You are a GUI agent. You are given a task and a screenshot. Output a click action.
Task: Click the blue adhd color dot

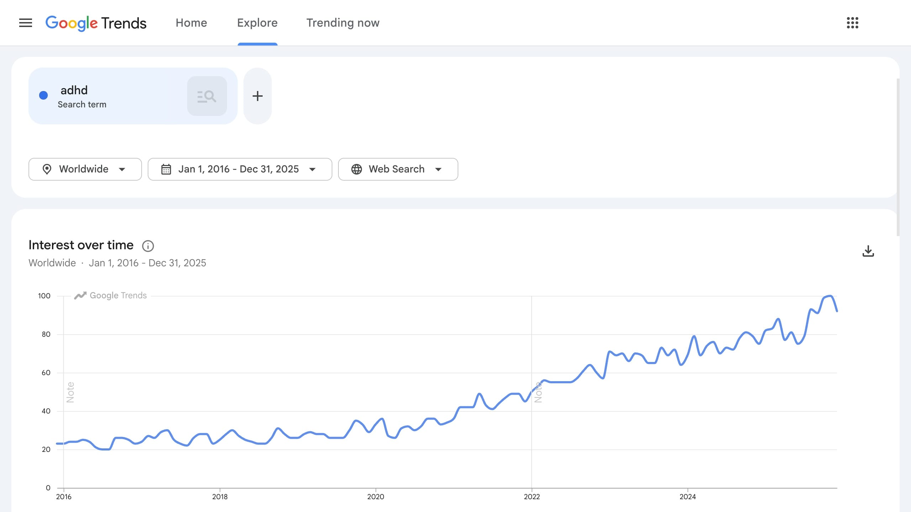[x=43, y=95]
